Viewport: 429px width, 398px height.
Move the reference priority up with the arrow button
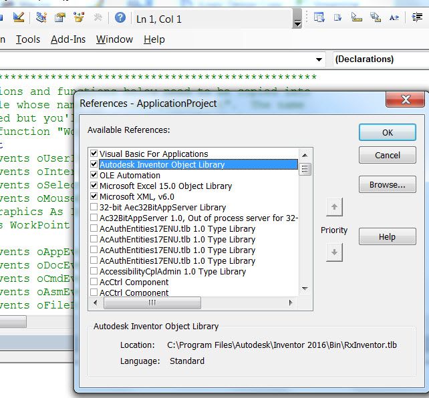(334, 207)
